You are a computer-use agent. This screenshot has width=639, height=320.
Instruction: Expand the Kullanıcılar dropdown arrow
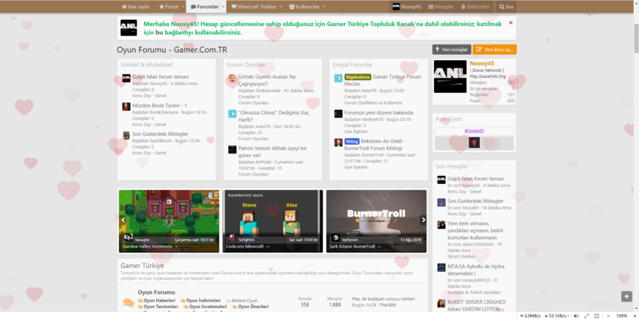pos(325,7)
